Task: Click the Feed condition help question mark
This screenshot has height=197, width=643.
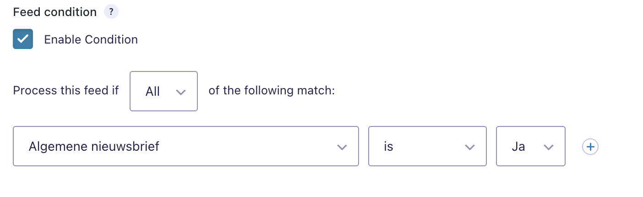Action: (111, 12)
